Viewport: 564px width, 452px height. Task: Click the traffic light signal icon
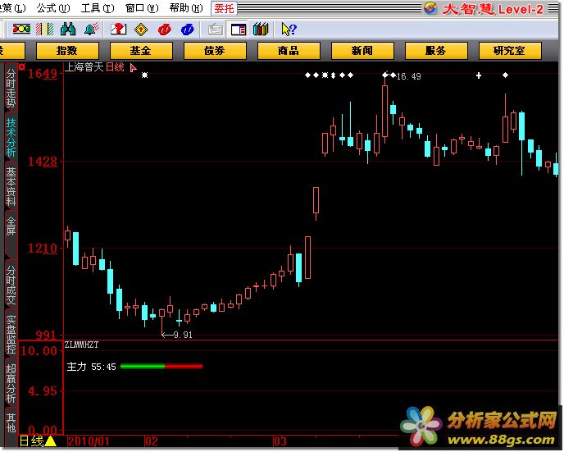21,29
